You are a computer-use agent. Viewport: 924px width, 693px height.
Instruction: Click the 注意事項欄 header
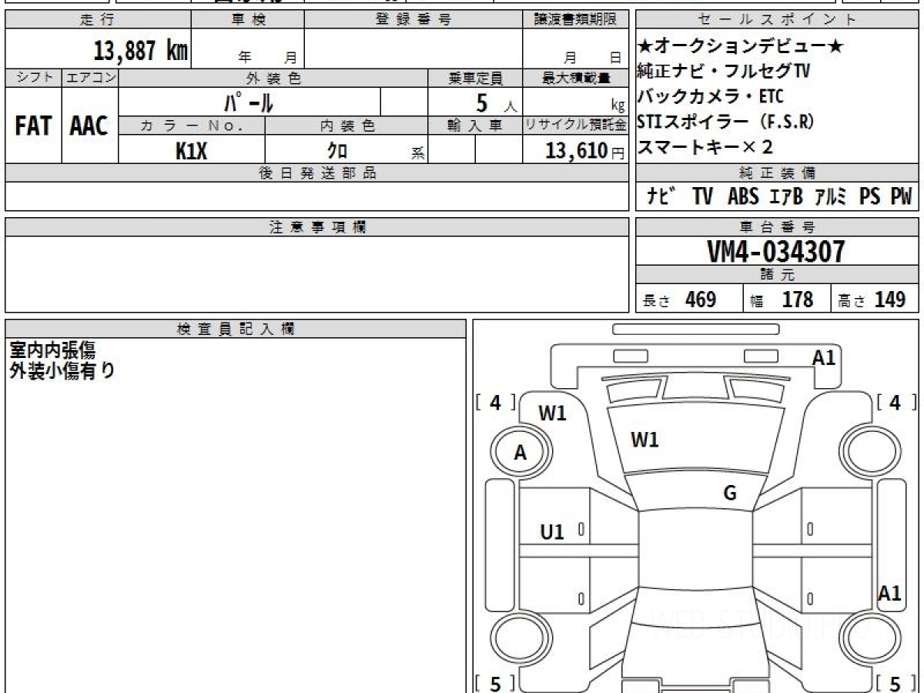(317, 226)
